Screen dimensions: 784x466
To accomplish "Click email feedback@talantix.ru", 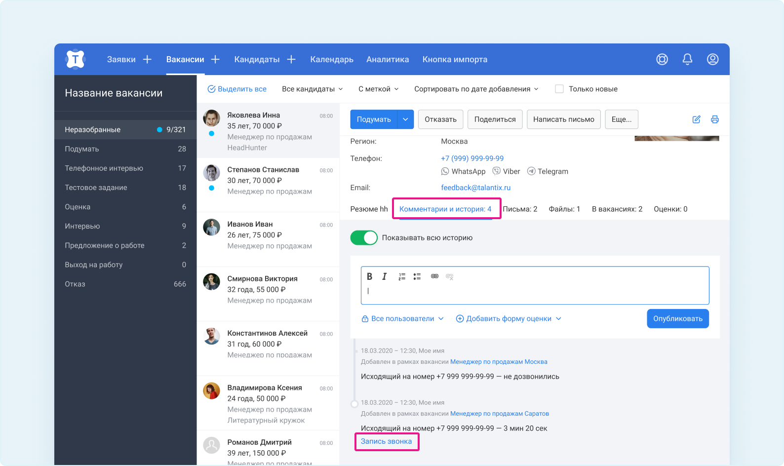I will (x=475, y=188).
